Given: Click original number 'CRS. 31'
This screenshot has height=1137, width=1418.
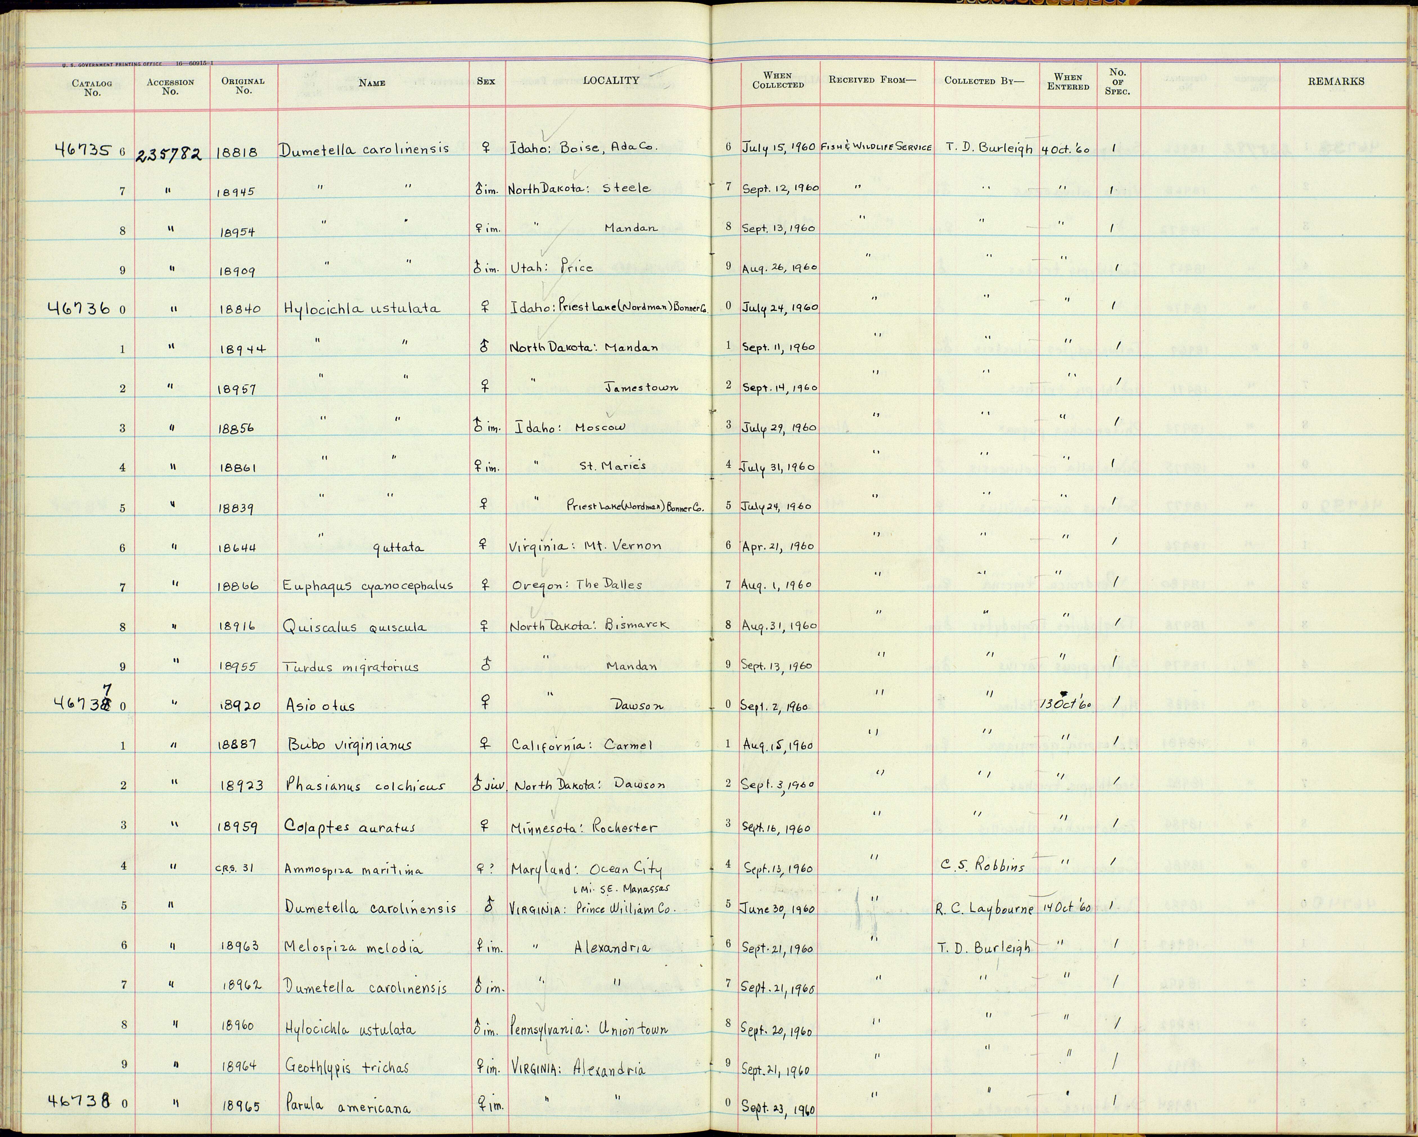Looking at the screenshot, I should 234,867.
